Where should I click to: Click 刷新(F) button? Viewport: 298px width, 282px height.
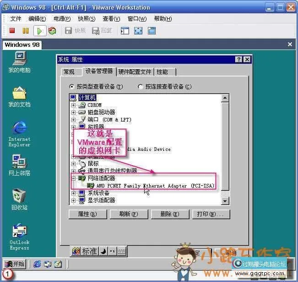point(129,214)
